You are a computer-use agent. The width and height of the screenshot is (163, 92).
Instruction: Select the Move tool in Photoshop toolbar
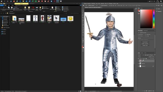tap(83, 9)
